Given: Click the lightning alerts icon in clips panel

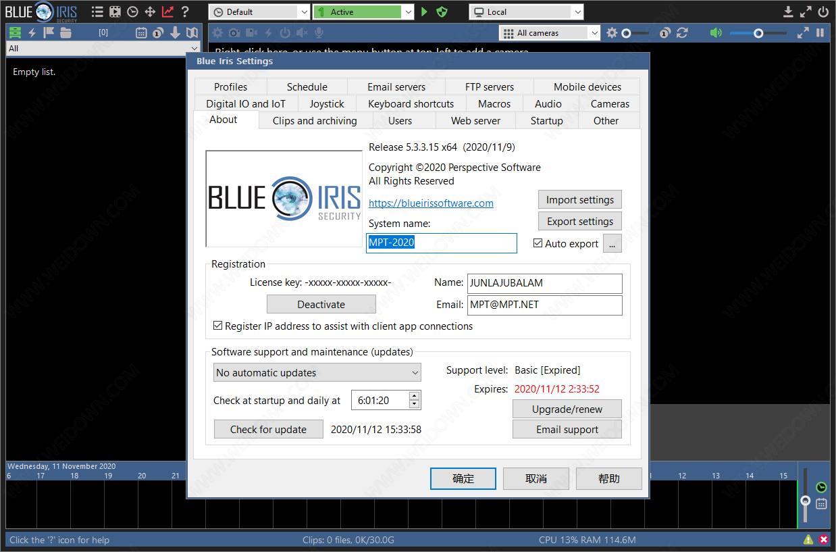Looking at the screenshot, I should tap(32, 32).
